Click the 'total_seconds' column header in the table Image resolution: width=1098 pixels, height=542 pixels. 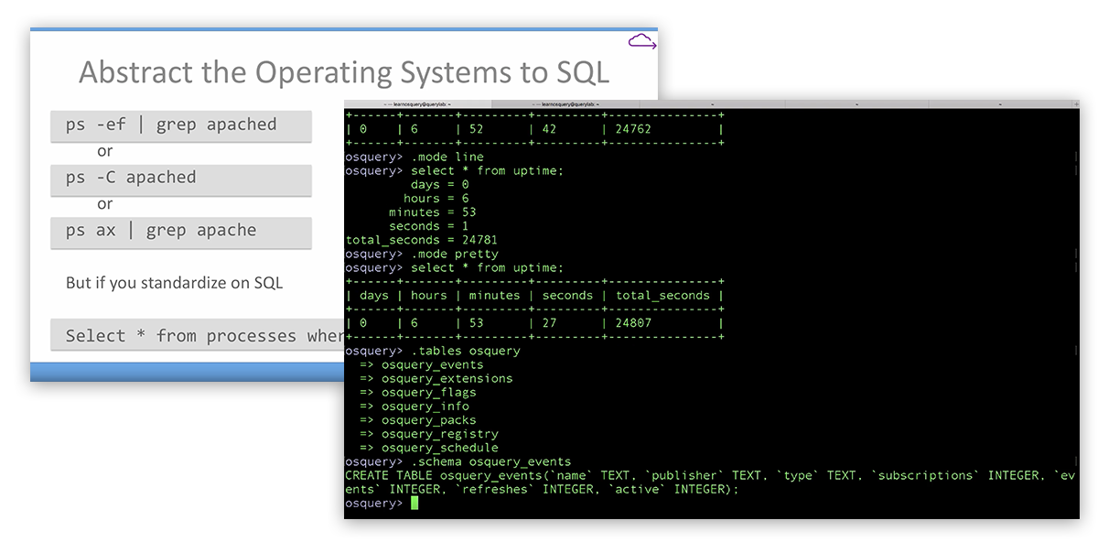click(662, 296)
